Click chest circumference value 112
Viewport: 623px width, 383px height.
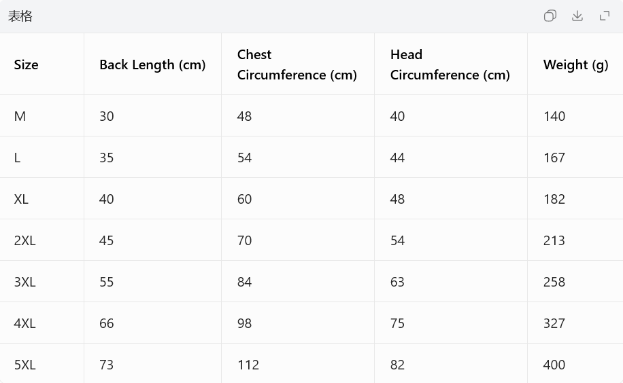[x=248, y=365]
